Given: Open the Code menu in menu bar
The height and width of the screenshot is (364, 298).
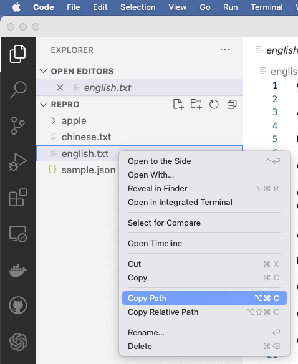Looking at the screenshot, I should [x=44, y=7].
